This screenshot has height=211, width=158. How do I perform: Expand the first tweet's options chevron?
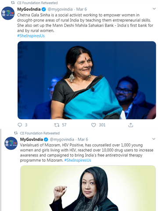pos(154,9)
